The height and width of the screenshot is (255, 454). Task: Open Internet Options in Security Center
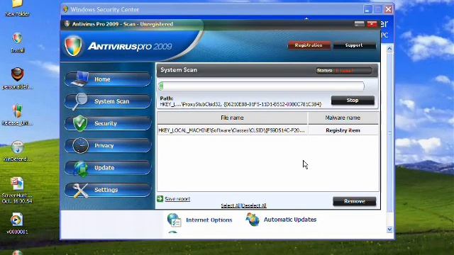pos(209,220)
